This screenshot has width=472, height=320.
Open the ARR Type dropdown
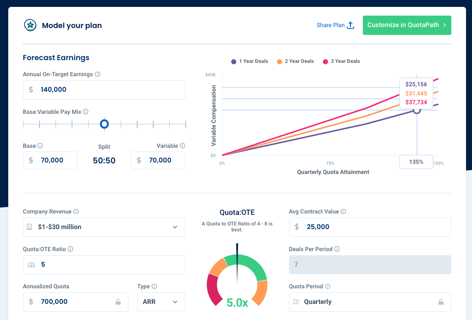(161, 302)
